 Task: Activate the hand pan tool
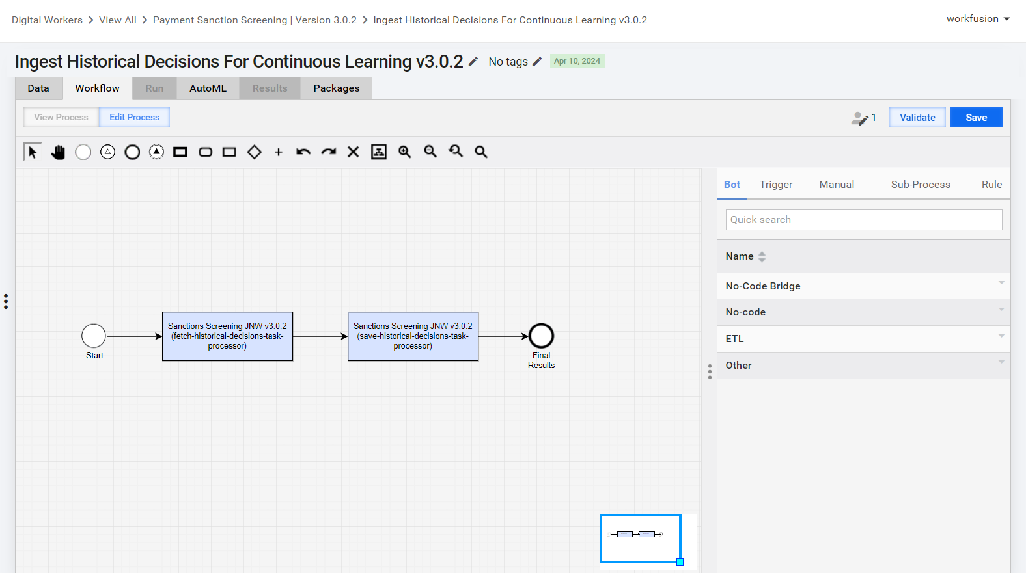[58, 152]
